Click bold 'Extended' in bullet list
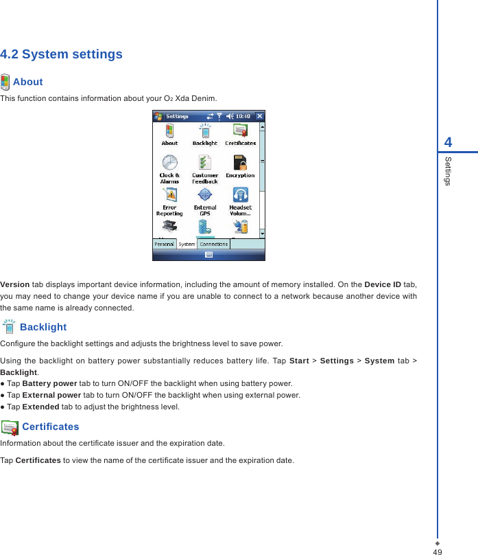The width and height of the screenshot is (478, 555). point(40,407)
